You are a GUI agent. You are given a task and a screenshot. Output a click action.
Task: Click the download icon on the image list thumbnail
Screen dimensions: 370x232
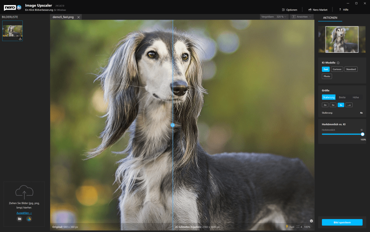click(20, 39)
